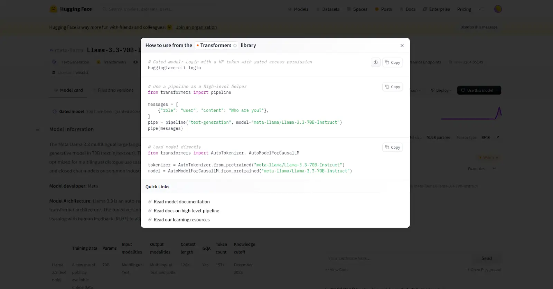553x289 pixels.
Task: Click the downloads trend sparkline chart
Action: [x=471, y=113]
